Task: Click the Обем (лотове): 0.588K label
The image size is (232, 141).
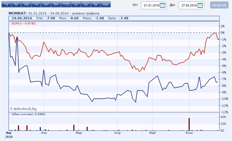Action: pyautogui.click(x=28, y=114)
